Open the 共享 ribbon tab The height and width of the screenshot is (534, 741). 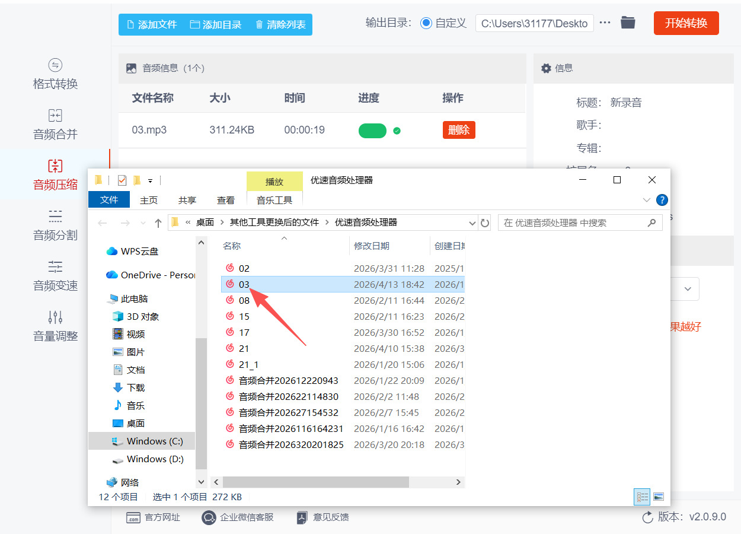click(187, 201)
